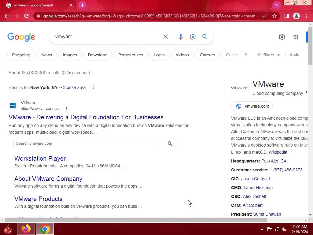Screen dimensions: 313x235
Task: Select the Shopping filter chip
Action: tap(21, 55)
